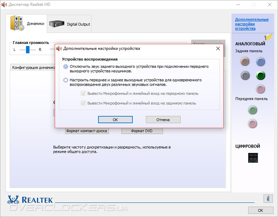The height and width of the screenshot is (217, 278).
Task: Click the speaker icon in main title bar
Action: pos(4,4)
